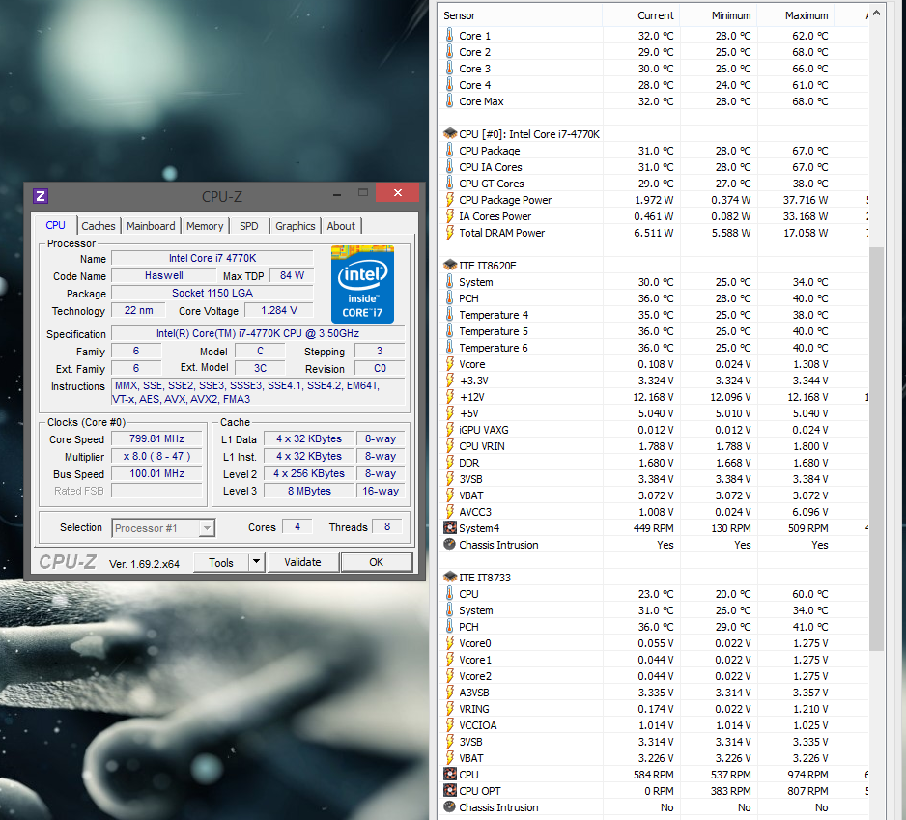Image resolution: width=906 pixels, height=820 pixels.
Task: Click the Intel inside Core i7 logo
Action: point(362,284)
